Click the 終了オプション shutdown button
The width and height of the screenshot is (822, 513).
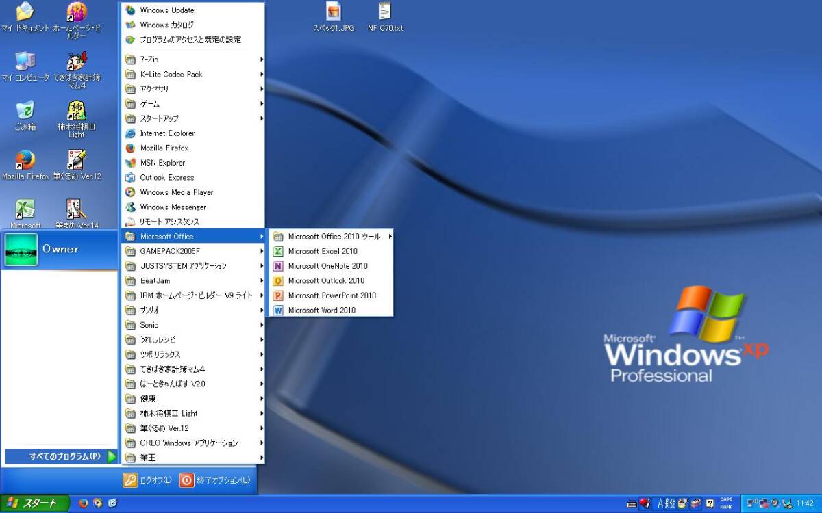(x=215, y=480)
